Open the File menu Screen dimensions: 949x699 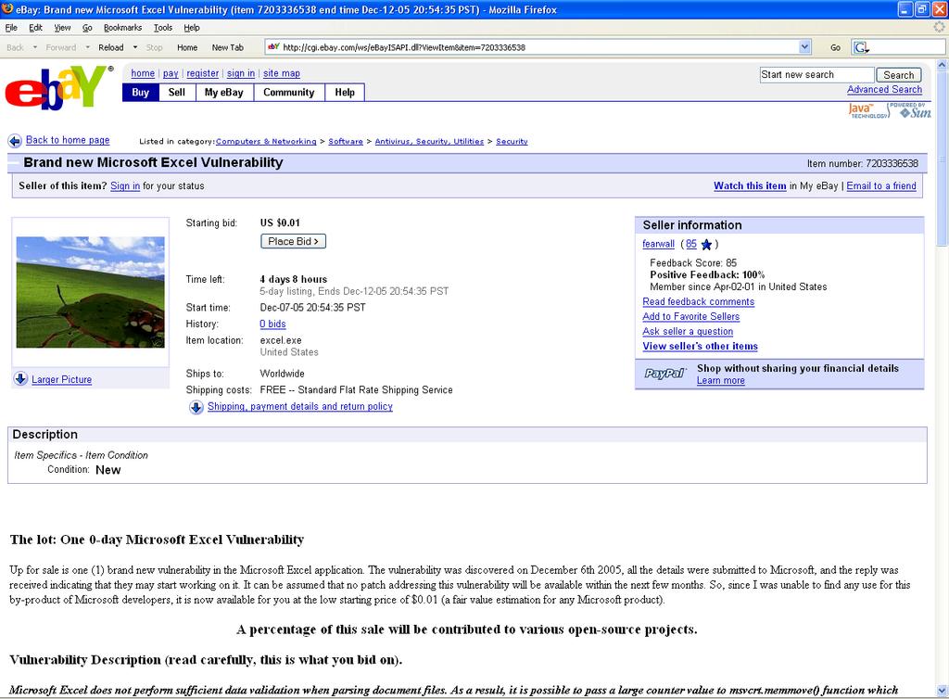(11, 27)
